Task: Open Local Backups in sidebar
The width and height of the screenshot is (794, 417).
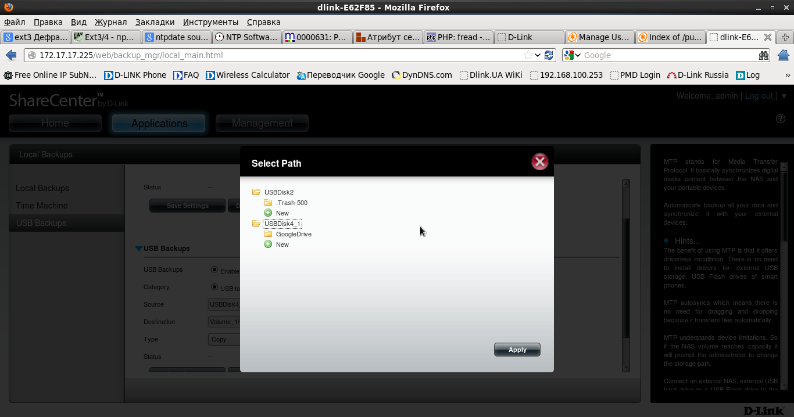Action: pyautogui.click(x=42, y=188)
